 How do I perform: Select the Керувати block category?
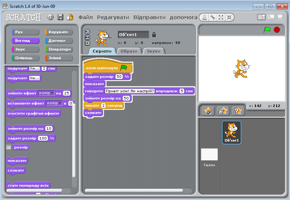59,32
